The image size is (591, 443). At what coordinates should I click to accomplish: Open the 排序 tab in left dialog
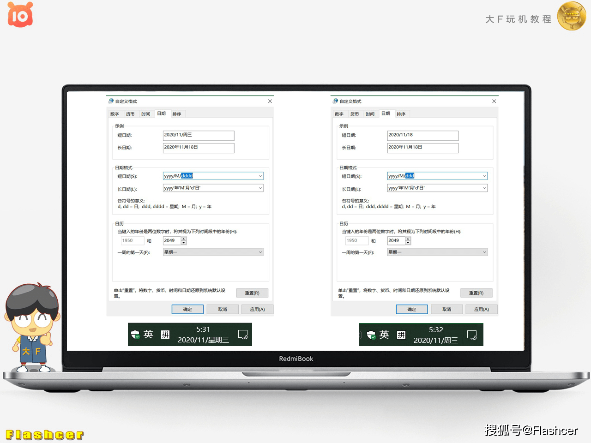[177, 114]
